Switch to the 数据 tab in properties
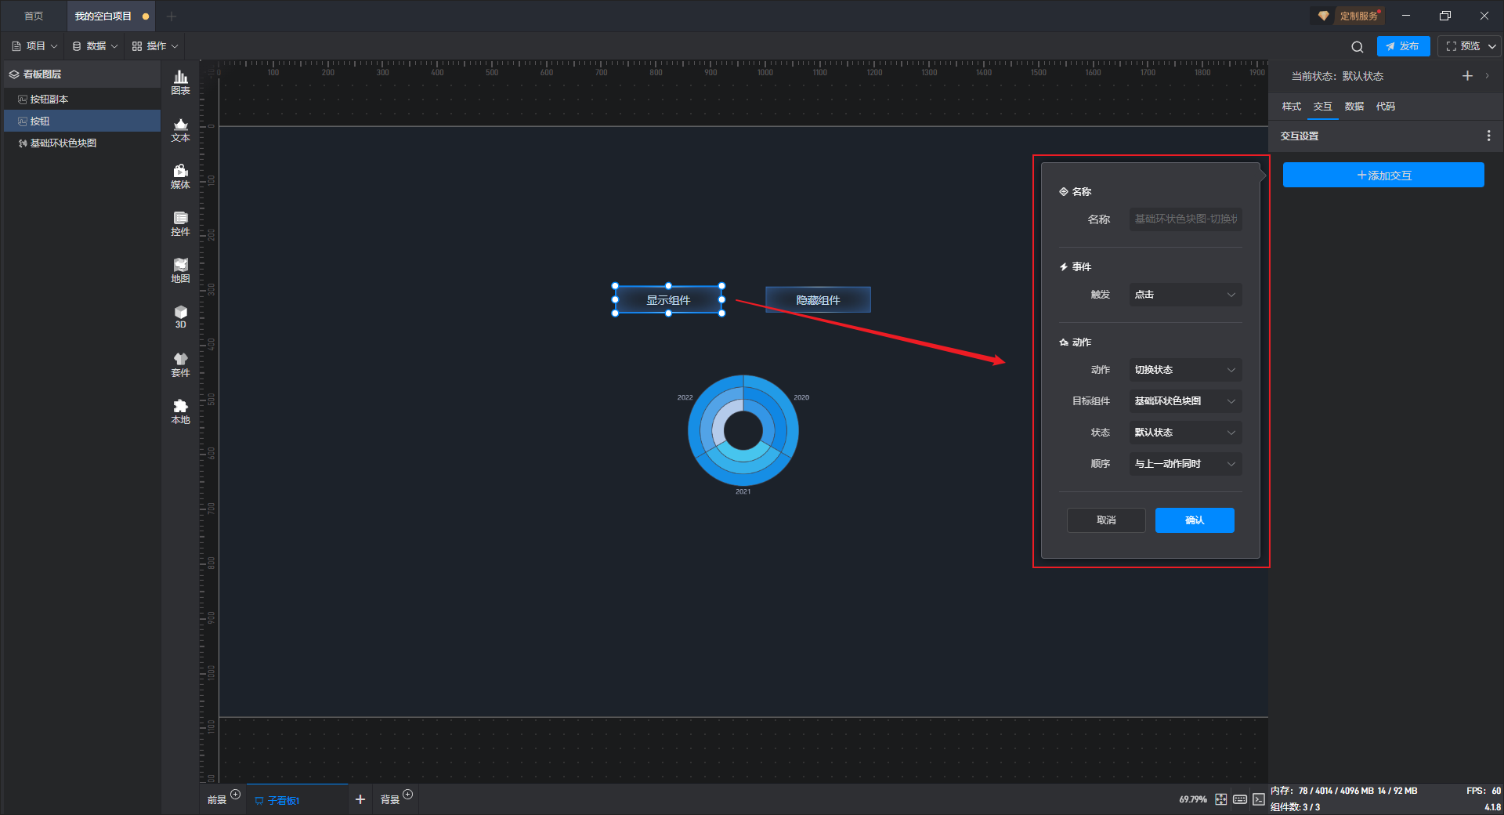The width and height of the screenshot is (1504, 815). (x=1354, y=107)
